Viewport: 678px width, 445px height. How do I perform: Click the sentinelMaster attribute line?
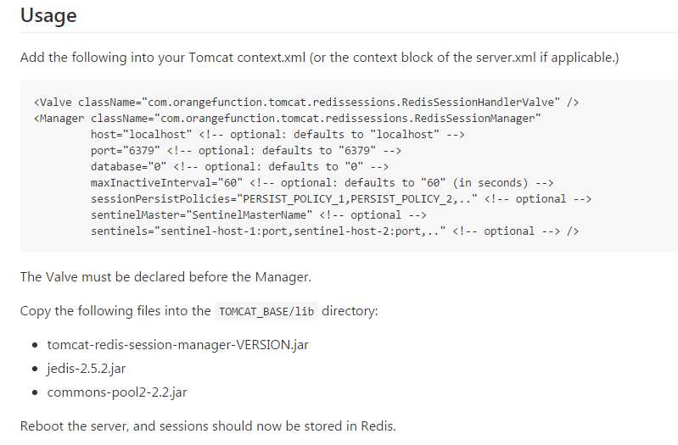click(x=259, y=214)
